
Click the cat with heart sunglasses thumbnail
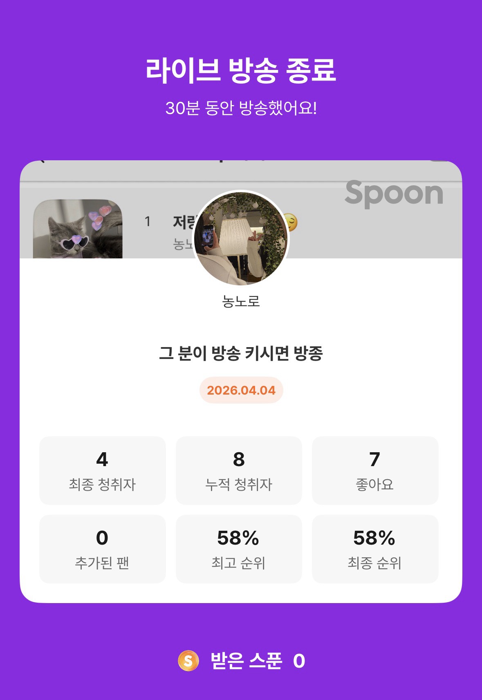pos(78,229)
